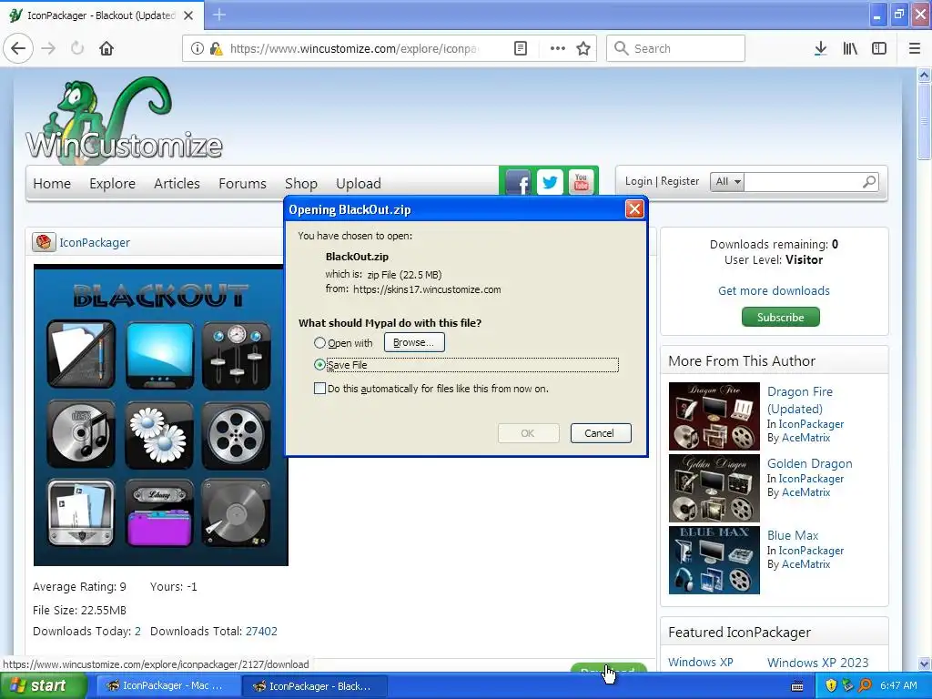932x699 pixels.
Task: Open the browser home page icon
Action: point(106,48)
